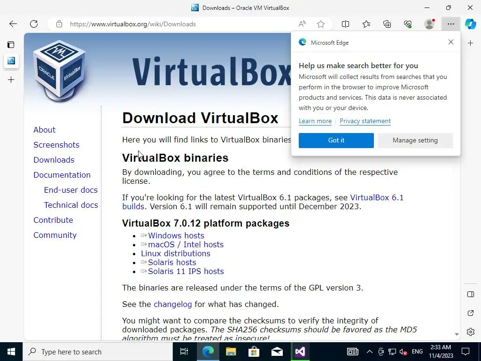Click the taskbar search box
The image size is (481, 361).
click(x=98, y=352)
